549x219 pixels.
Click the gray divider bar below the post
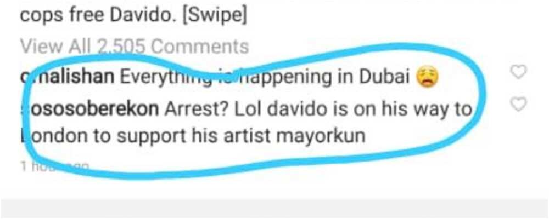(274, 209)
